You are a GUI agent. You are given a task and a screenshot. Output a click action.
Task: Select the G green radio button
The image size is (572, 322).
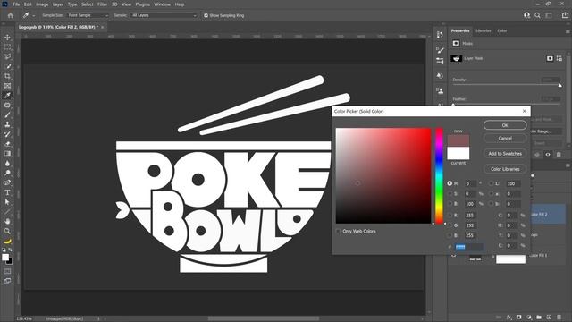click(450, 225)
